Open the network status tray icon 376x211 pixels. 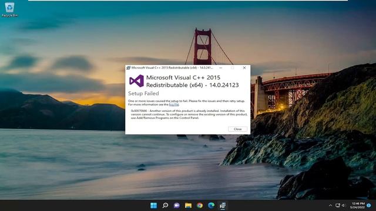(338, 205)
